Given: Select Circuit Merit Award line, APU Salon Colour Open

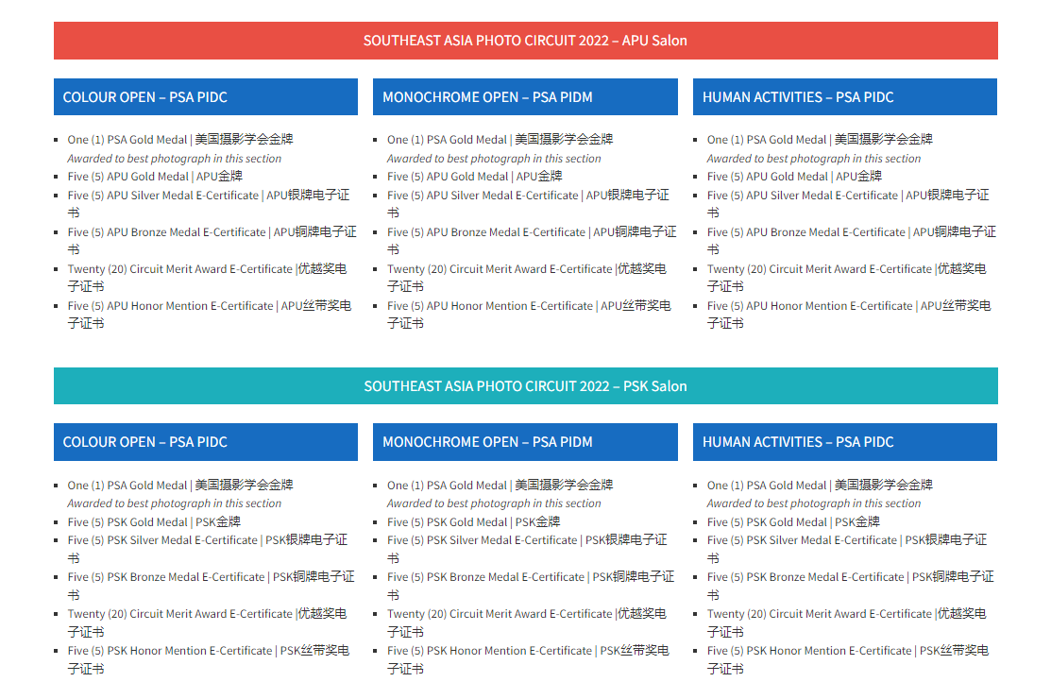Looking at the screenshot, I should 207,278.
